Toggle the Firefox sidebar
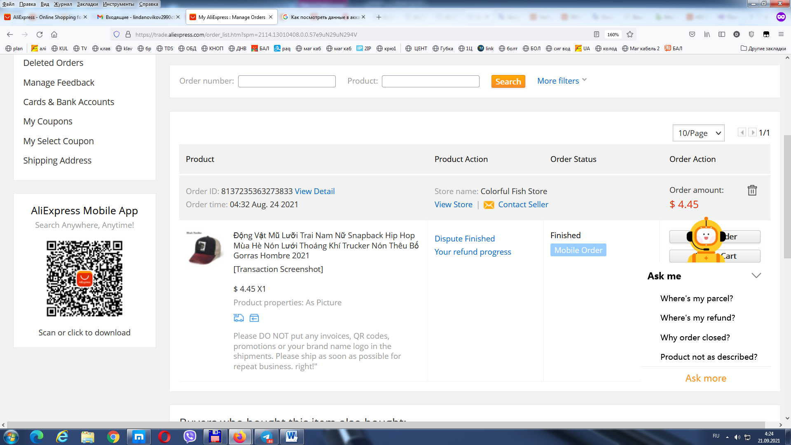Image resolution: width=791 pixels, height=445 pixels. pos(722,35)
